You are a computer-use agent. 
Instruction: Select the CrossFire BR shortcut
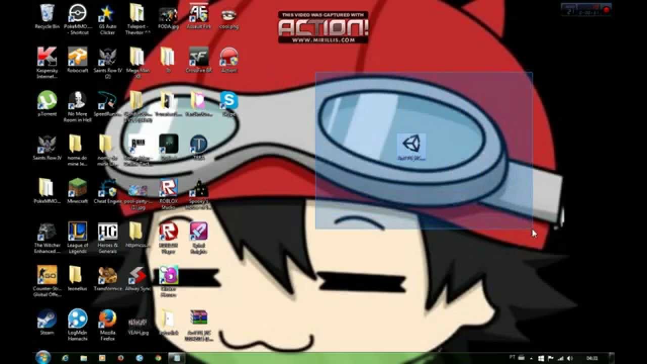pyautogui.click(x=198, y=61)
